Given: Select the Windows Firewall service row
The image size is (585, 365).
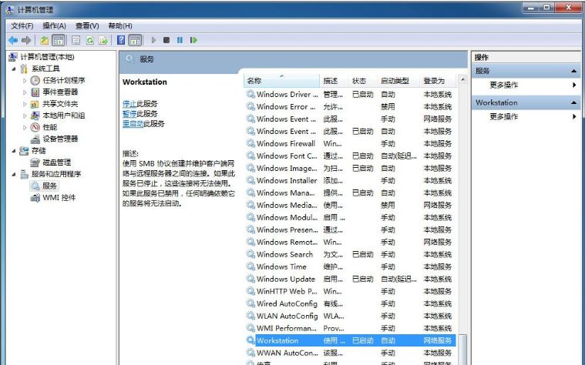Looking at the screenshot, I should pos(350,143).
